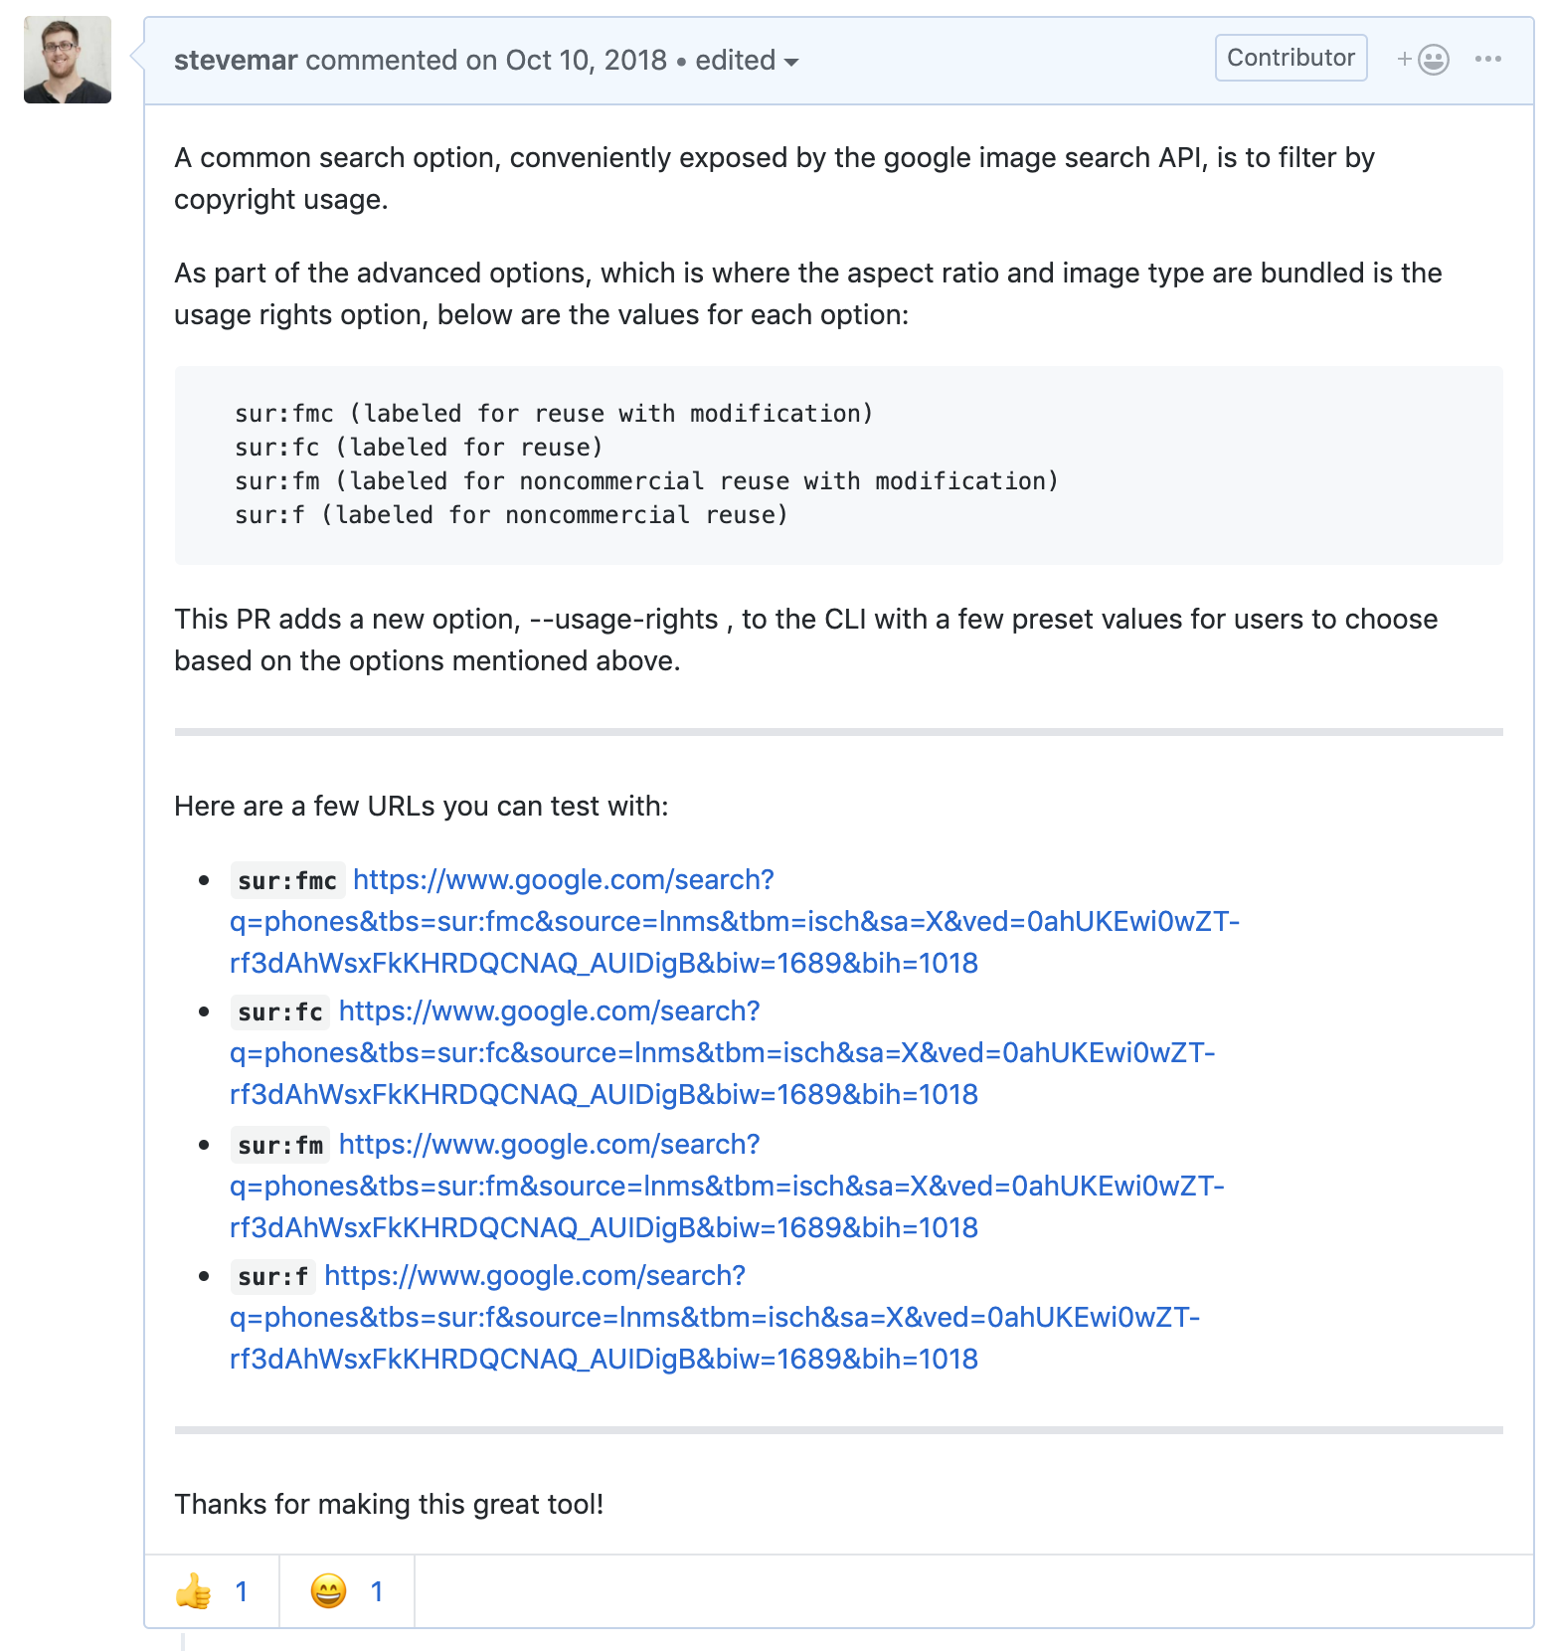Toggle the laughing face reaction
This screenshot has width=1551, height=1651.
point(347,1591)
